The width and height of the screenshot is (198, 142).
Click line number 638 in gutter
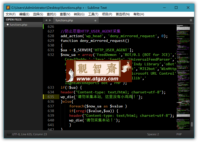[x=51, y=111]
